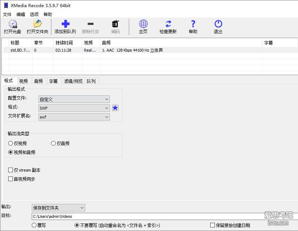The height and width of the screenshot is (231, 298).
Task: Click the Help (帮助) question mark icon
Action: tap(193, 24)
